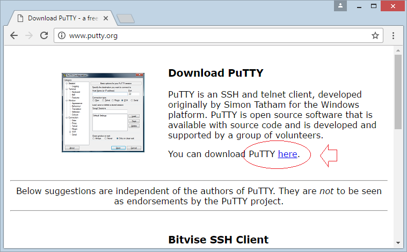407x252 pixels.
Task: Open the Chrome user profile button
Action: pyautogui.click(x=340, y=6)
